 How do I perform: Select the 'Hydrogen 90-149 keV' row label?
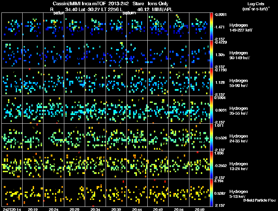coord(240,55)
